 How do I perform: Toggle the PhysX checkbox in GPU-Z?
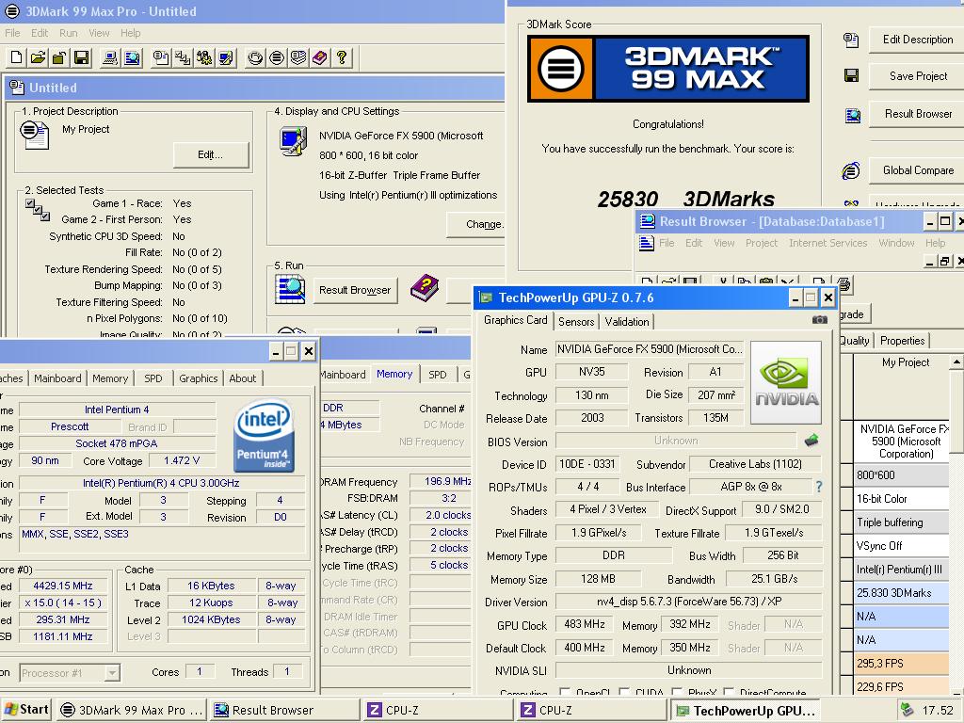coord(677,692)
